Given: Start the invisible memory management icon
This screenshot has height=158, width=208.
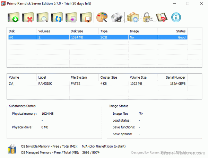Looking at the screenshot, I should click(x=12, y=149).
